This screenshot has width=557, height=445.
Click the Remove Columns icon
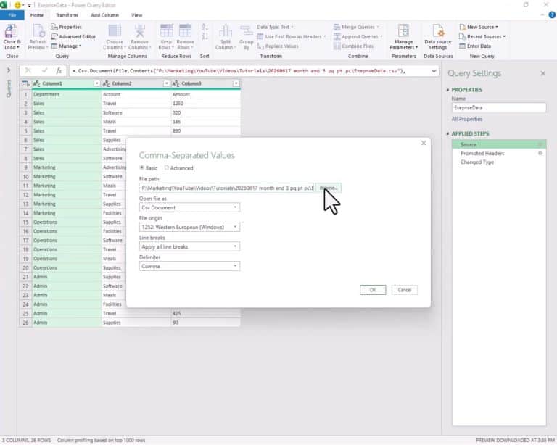[139, 32]
